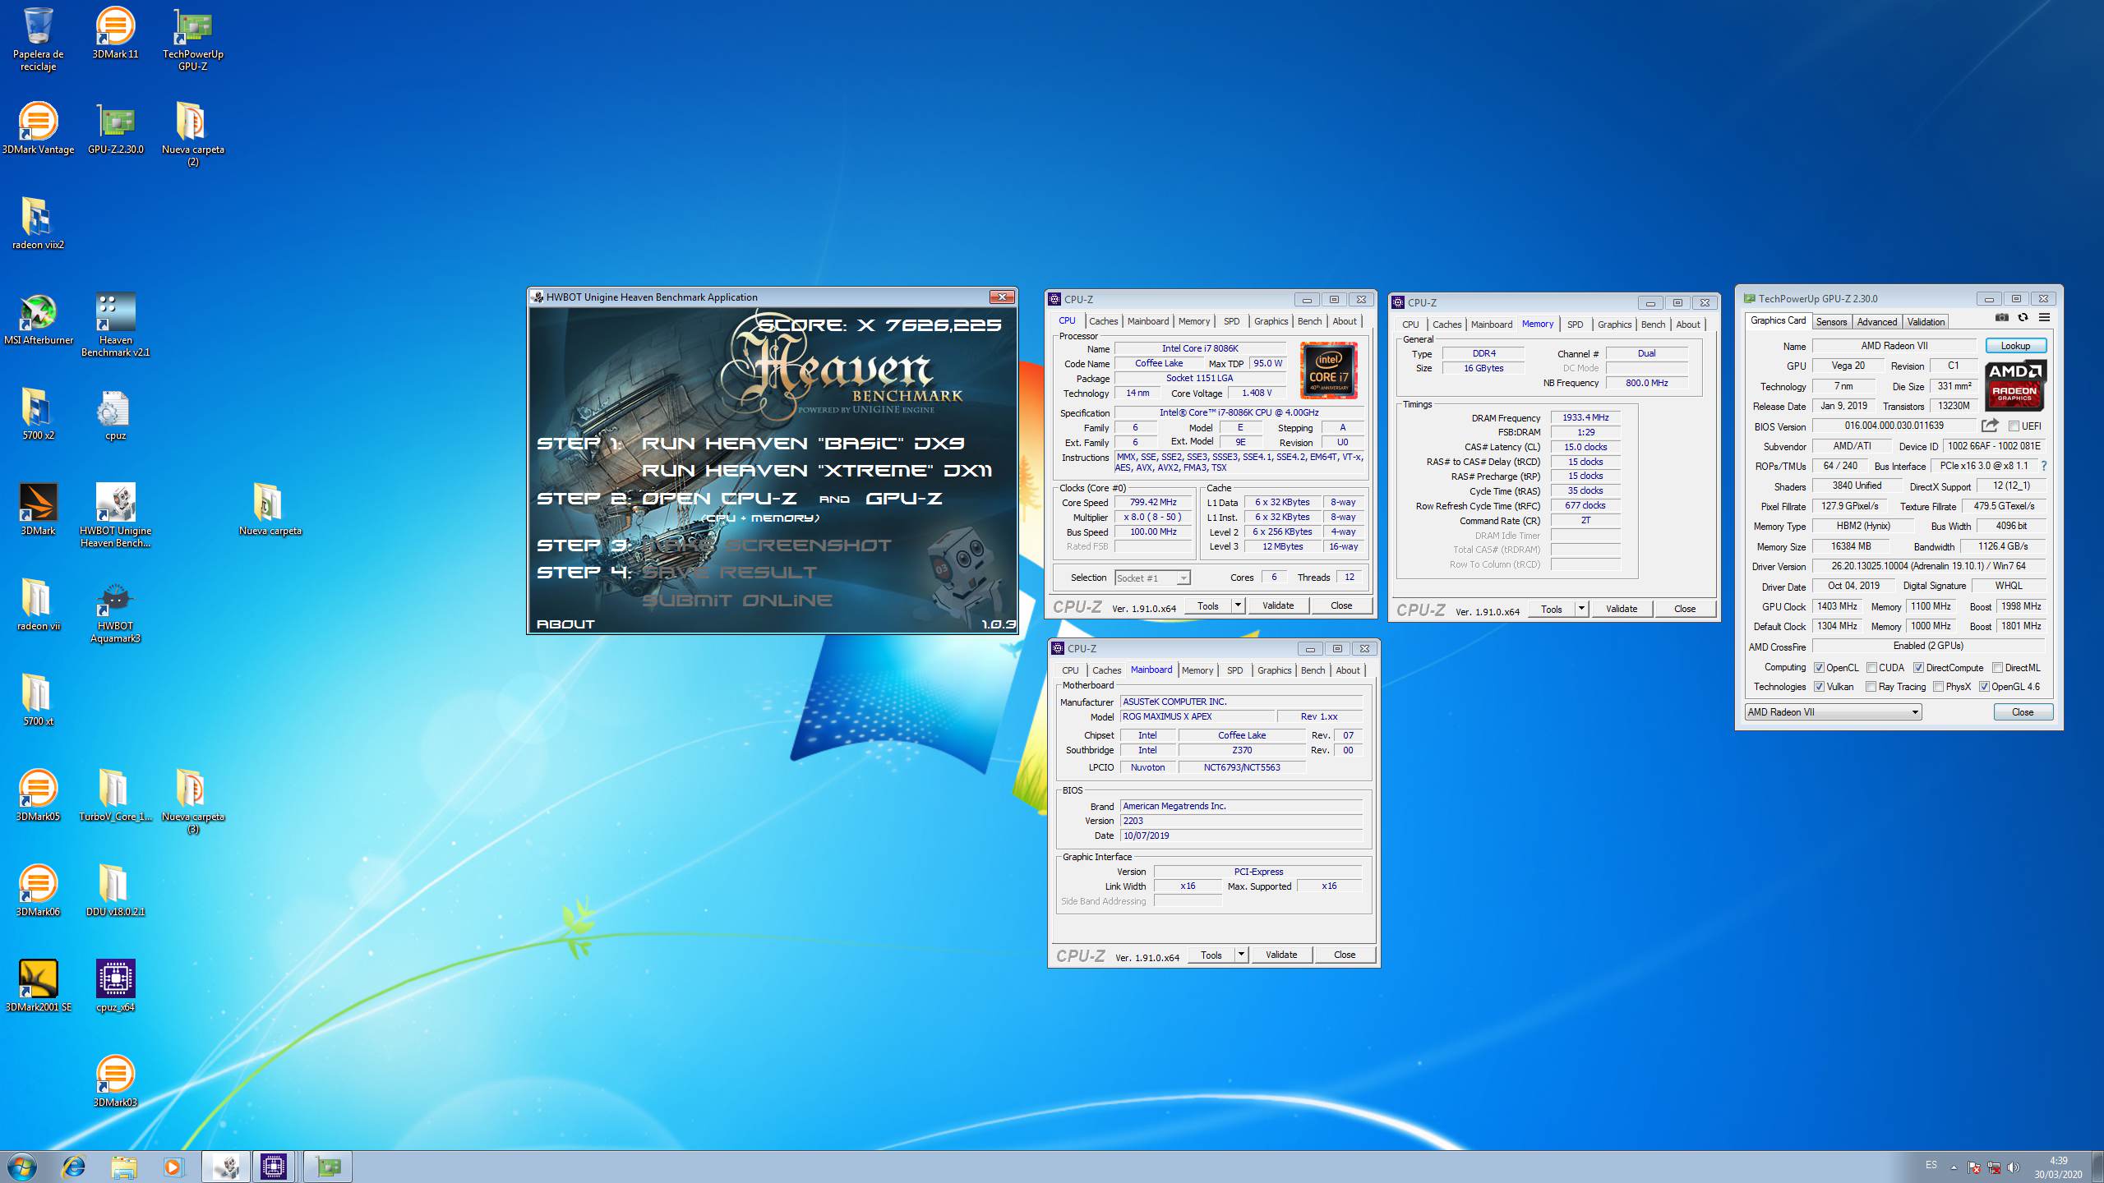Image resolution: width=2104 pixels, height=1183 pixels.
Task: Open Internet Explorer from the taskbar
Action: point(74,1167)
